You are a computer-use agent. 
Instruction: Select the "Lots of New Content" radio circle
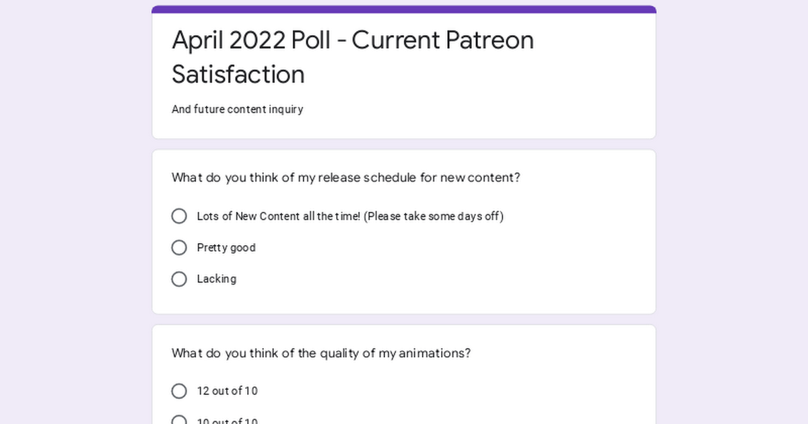pos(179,216)
